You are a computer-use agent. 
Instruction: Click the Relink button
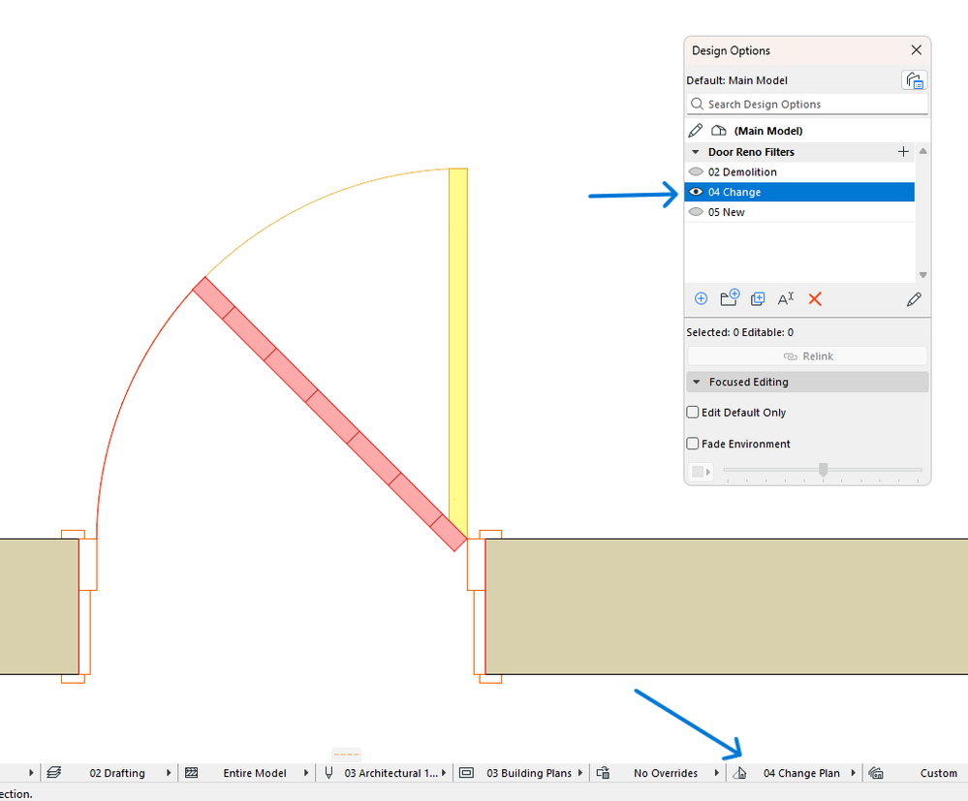(807, 356)
